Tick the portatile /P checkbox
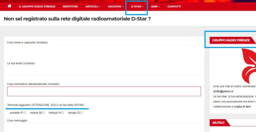Viewport: 256px width, 132px height. (x=25, y=113)
